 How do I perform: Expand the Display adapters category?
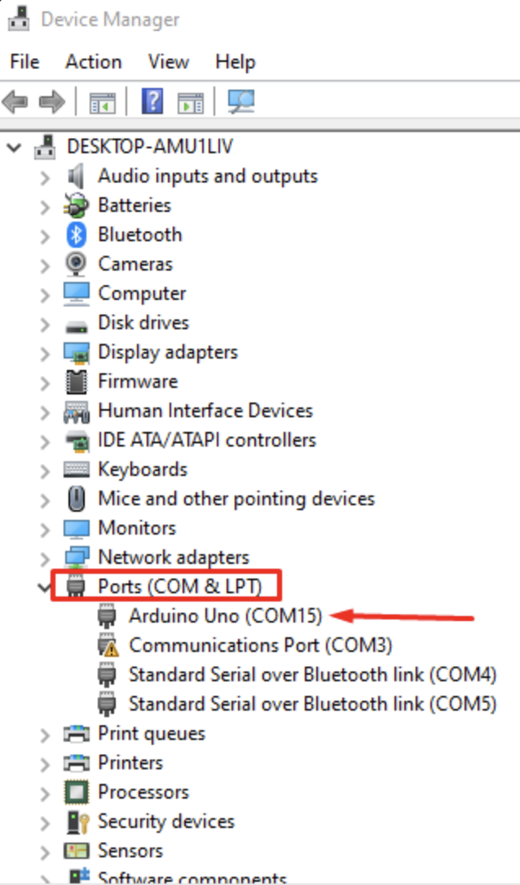point(45,354)
